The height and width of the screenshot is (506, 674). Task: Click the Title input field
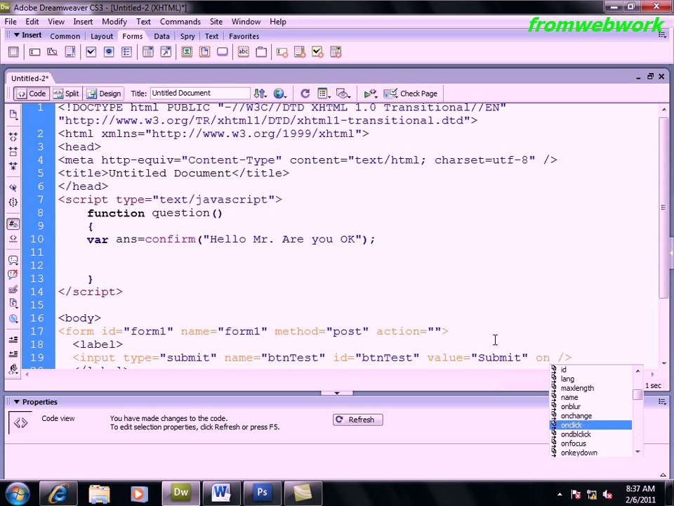[200, 93]
